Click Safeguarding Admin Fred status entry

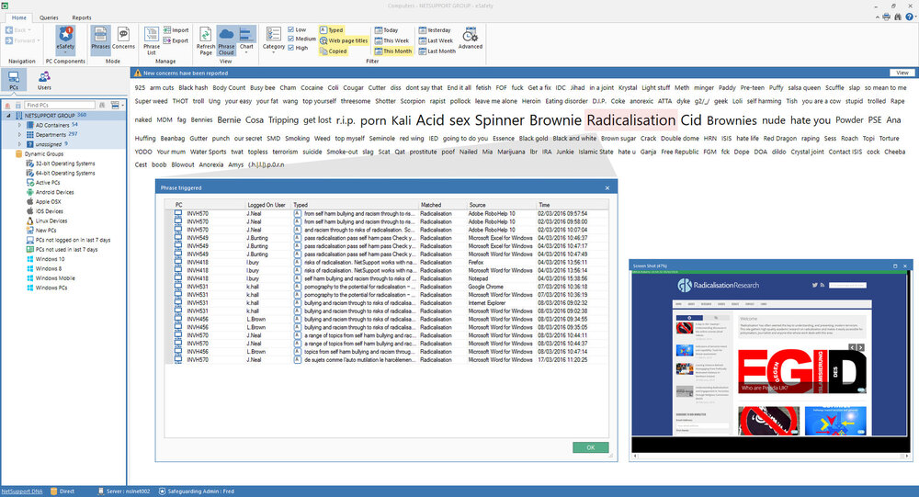197,491
